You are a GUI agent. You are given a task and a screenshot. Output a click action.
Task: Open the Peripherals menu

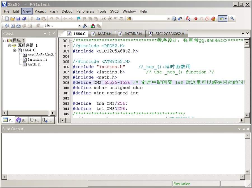point(85,11)
